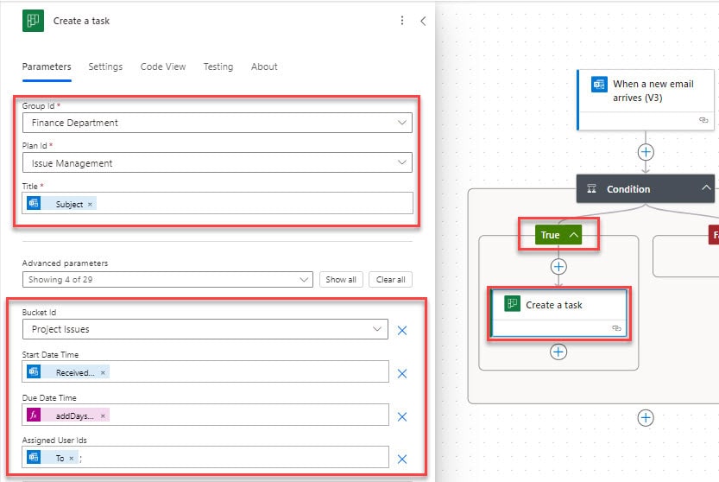The image size is (719, 482).
Task: Click the Outlook icon on the Subject token
Action: point(34,203)
